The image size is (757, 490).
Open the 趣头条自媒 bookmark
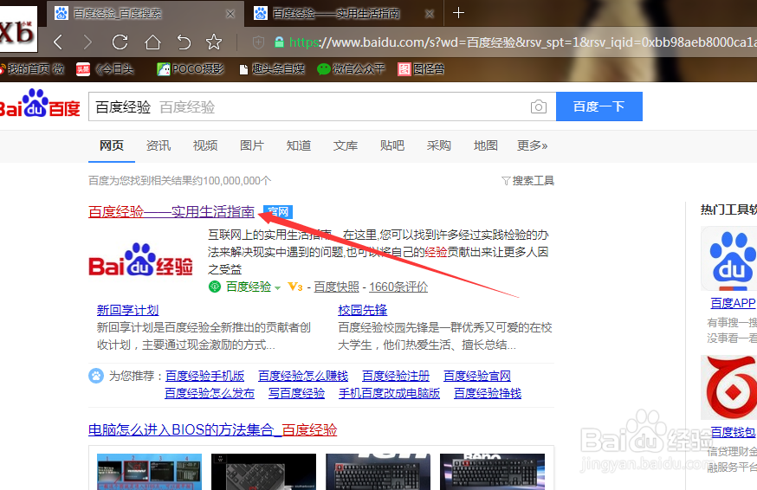coord(272,69)
